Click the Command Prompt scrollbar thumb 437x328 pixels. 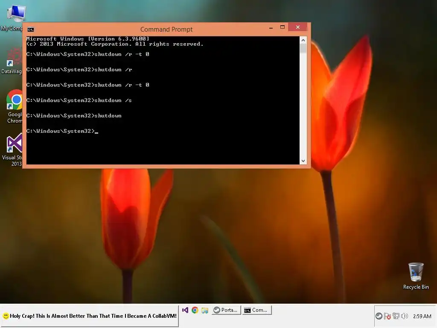(303, 49)
